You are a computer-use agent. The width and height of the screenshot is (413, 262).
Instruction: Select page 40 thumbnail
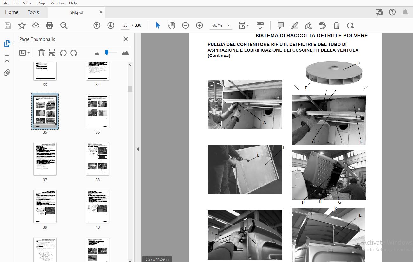click(98, 206)
